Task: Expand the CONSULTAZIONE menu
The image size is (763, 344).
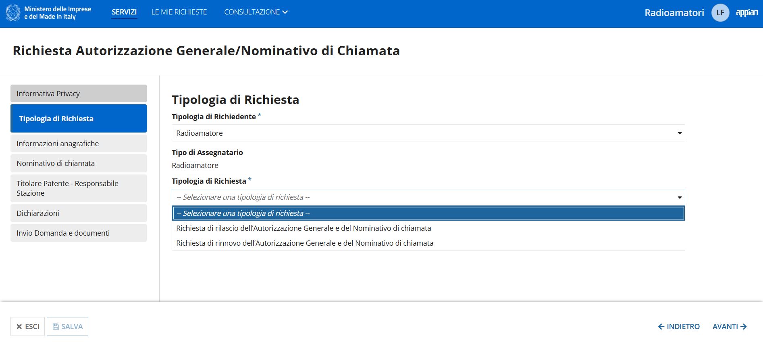Action: pos(256,12)
